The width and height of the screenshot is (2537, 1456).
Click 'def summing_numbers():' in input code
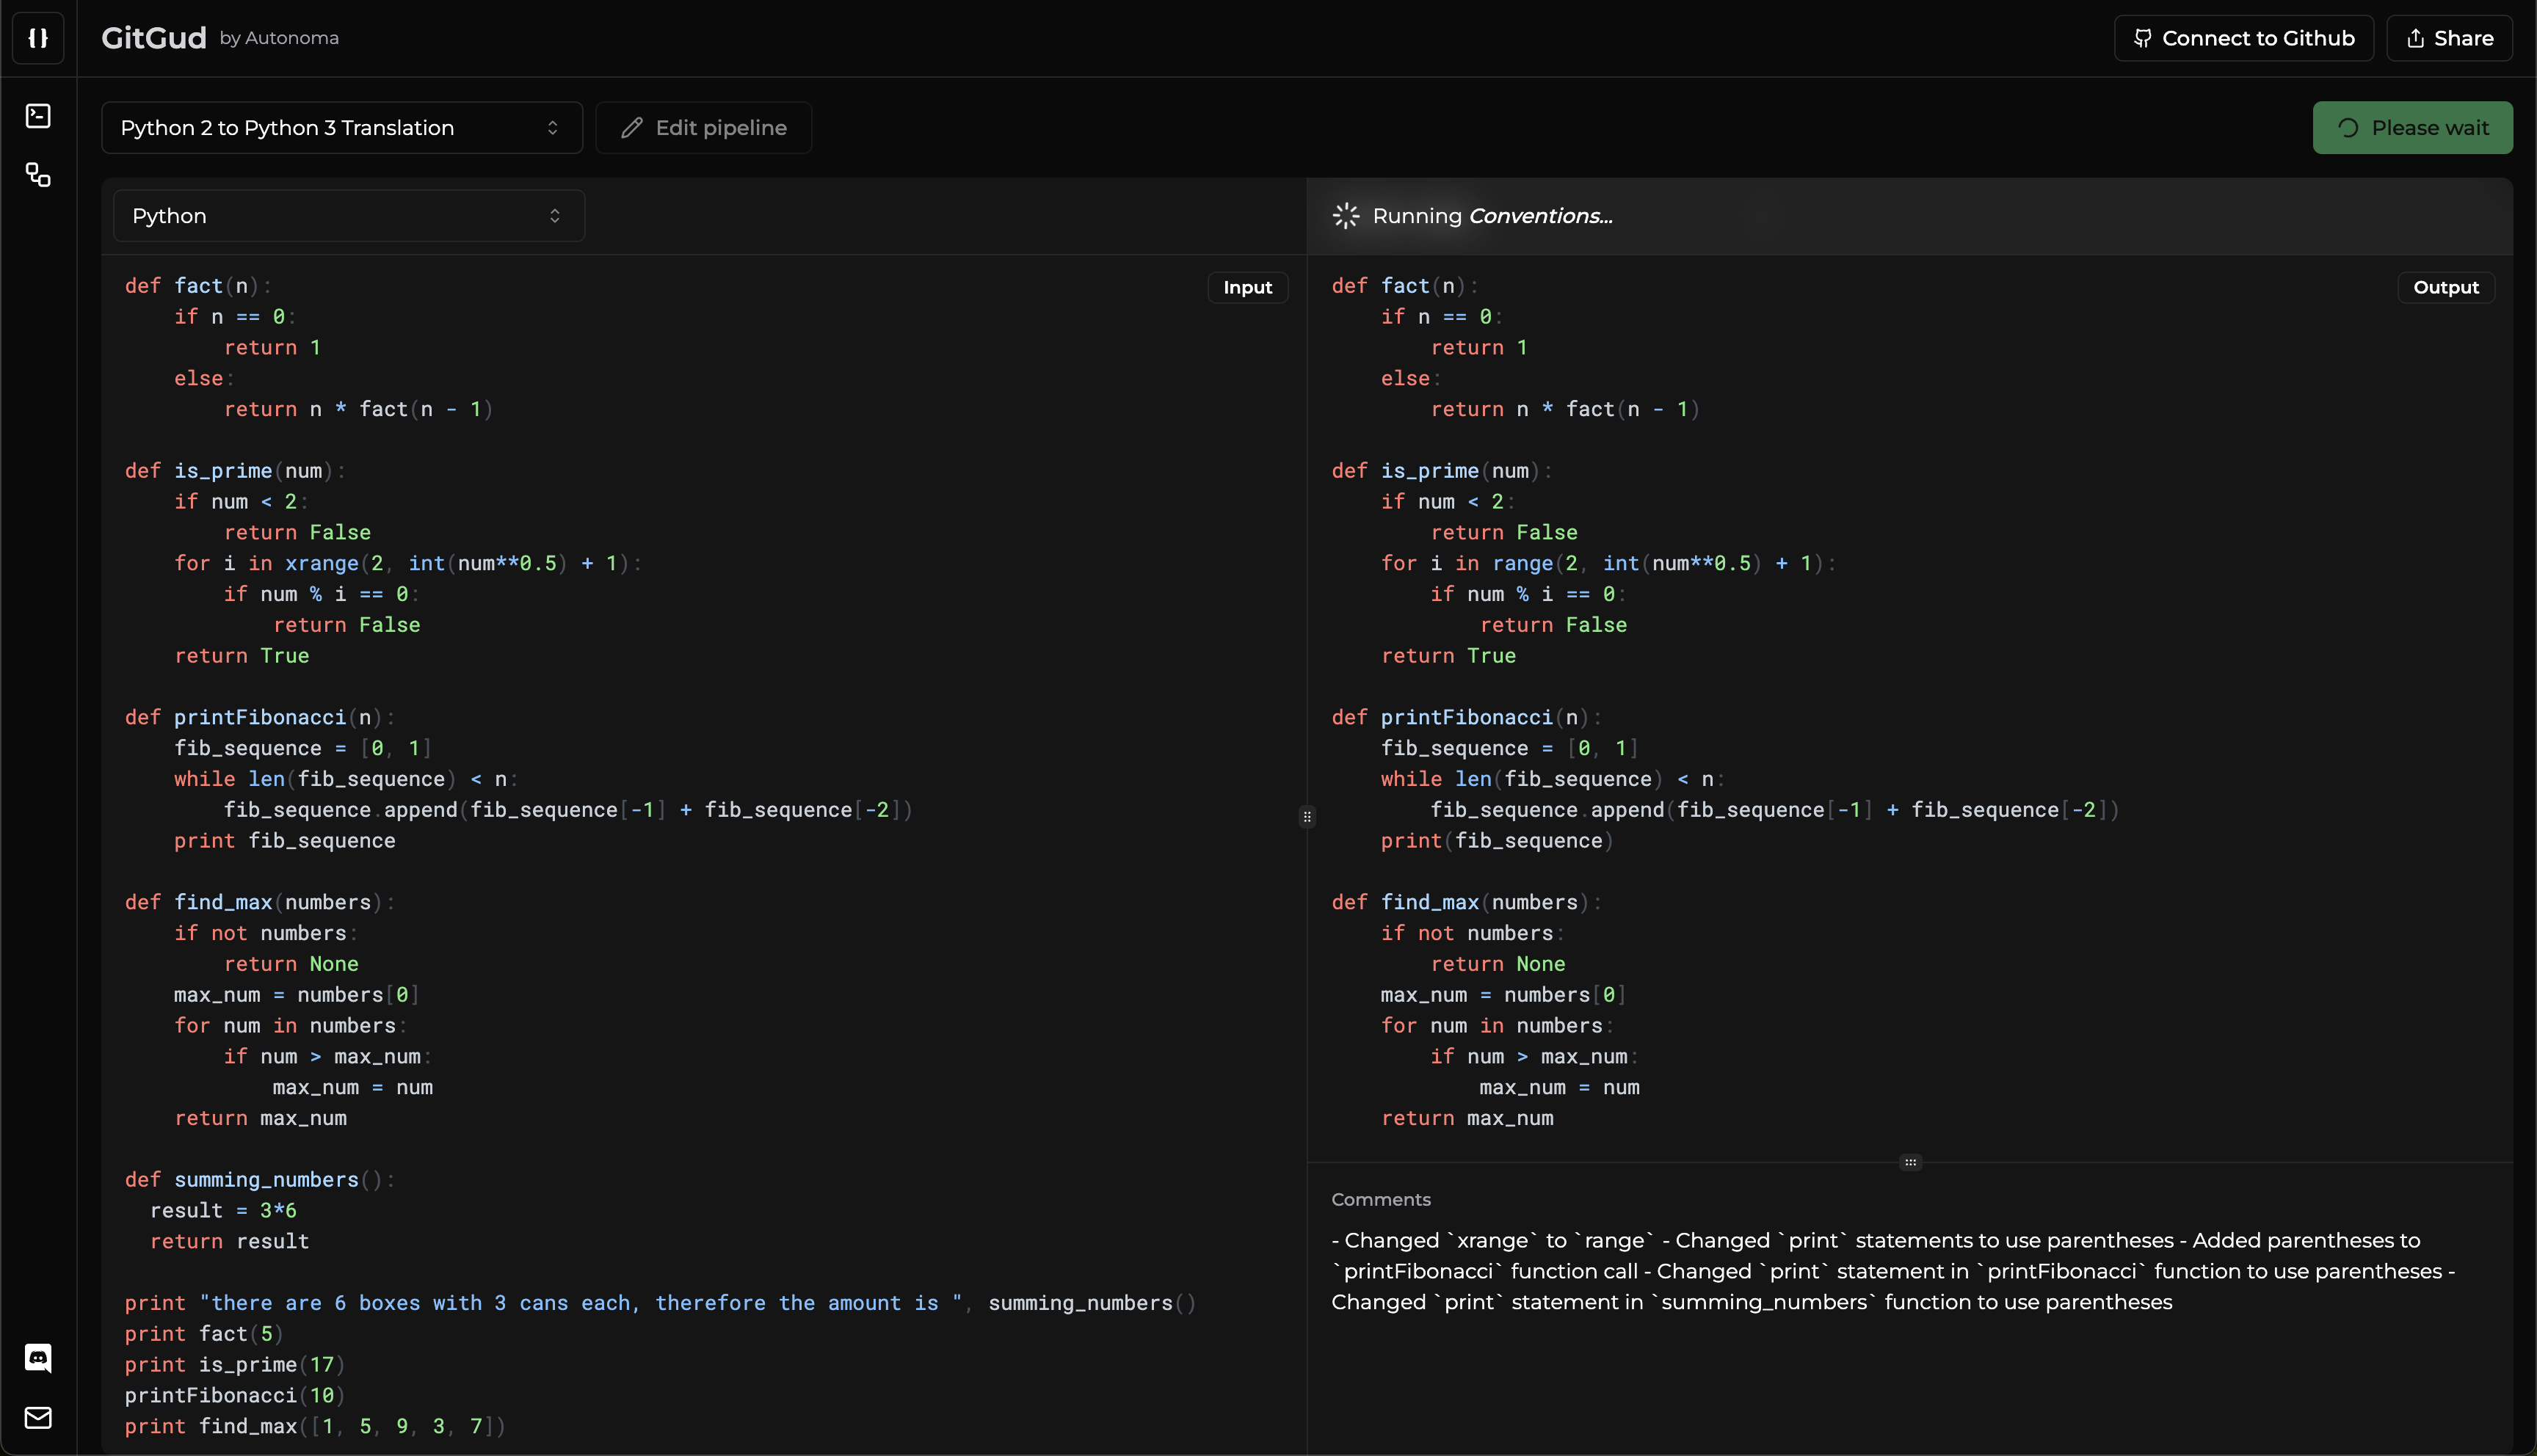tap(259, 1180)
